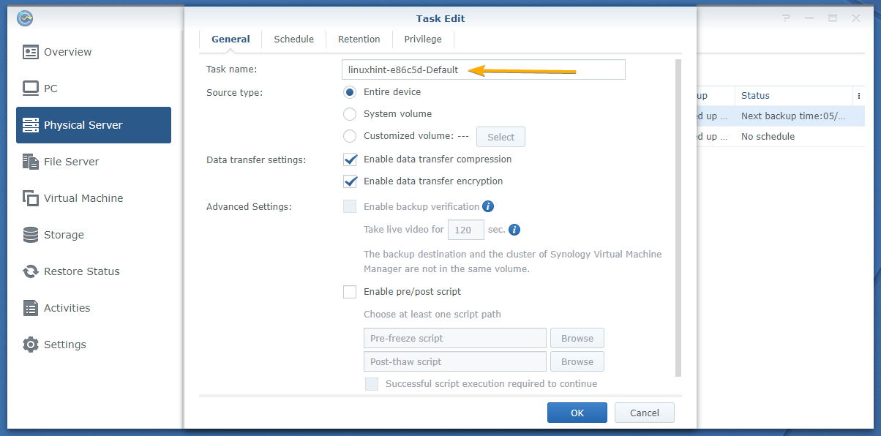Open the Settings gear icon
881x436 pixels.
31,345
